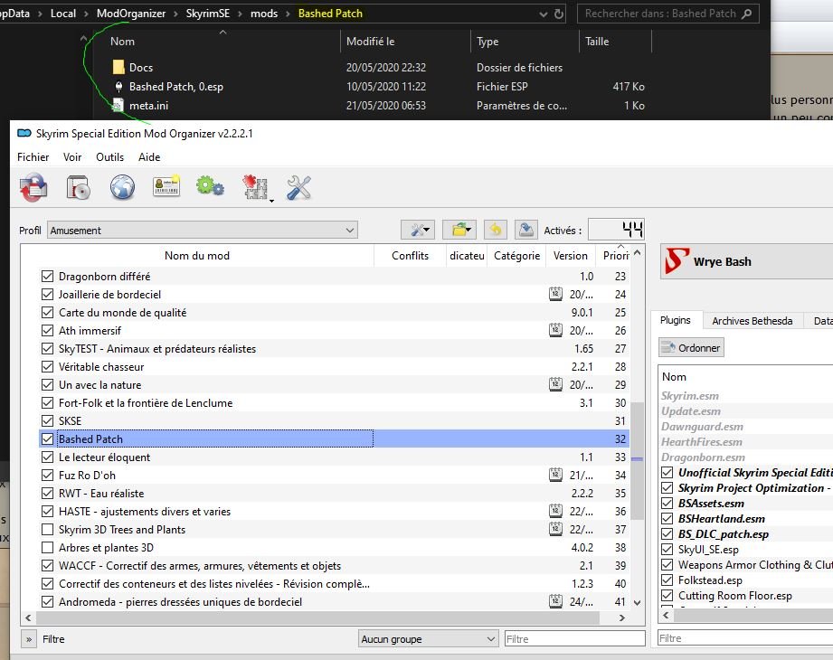Click the mod list scroll down arrow
Viewport: 833px width, 660px height.
coord(637,603)
